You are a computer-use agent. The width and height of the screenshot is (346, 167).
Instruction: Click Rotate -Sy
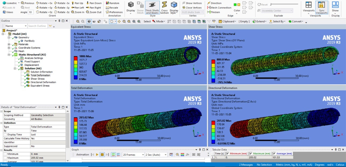62,8
